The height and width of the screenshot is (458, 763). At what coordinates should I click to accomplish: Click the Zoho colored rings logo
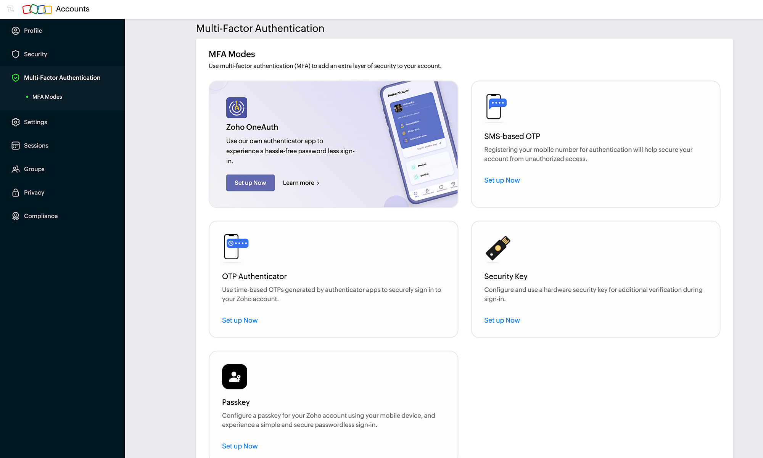(x=37, y=9)
